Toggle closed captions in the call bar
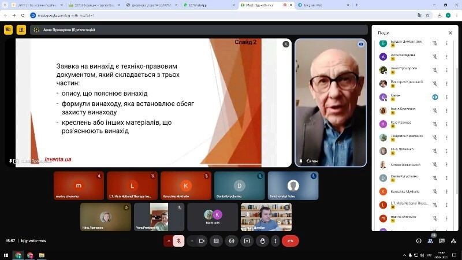This screenshot has width=462, height=260. point(216,241)
